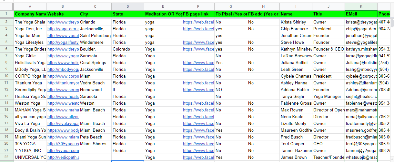Click row 12 header number
Viewport: 394px width, 162px height.
(7, 90)
